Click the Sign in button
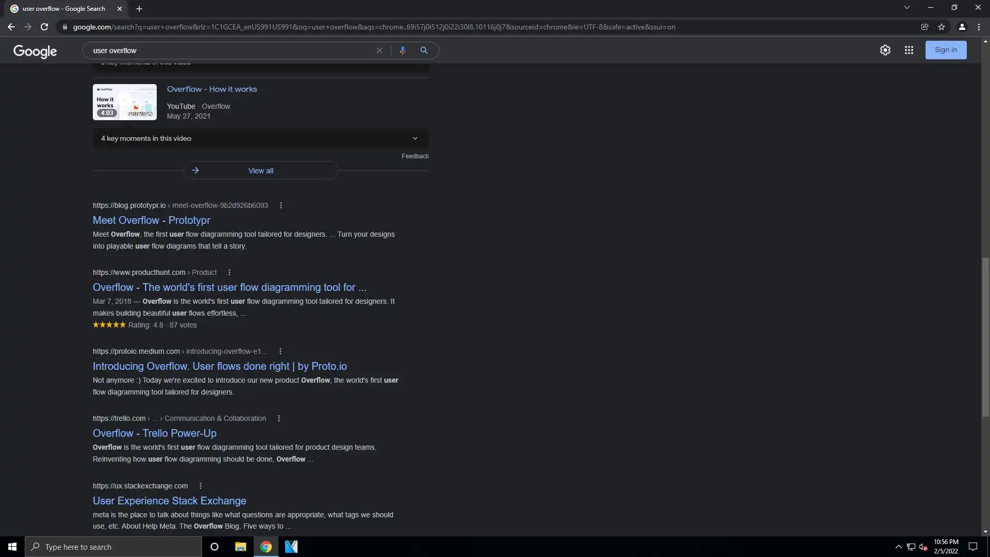The height and width of the screenshot is (557, 990). 945,50
